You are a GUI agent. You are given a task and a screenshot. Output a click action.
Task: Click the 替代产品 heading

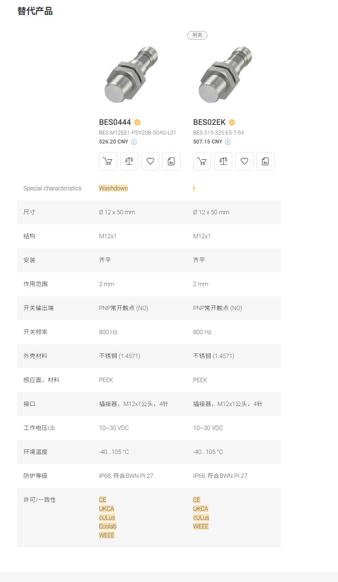[x=35, y=11]
